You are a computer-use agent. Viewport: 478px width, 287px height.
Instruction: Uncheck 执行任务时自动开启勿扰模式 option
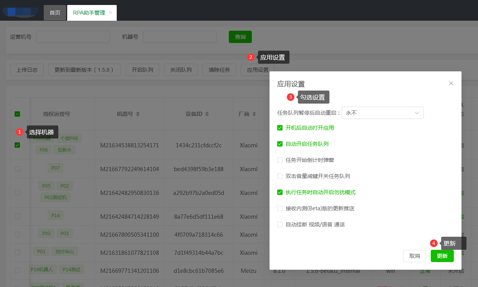[x=280, y=192]
